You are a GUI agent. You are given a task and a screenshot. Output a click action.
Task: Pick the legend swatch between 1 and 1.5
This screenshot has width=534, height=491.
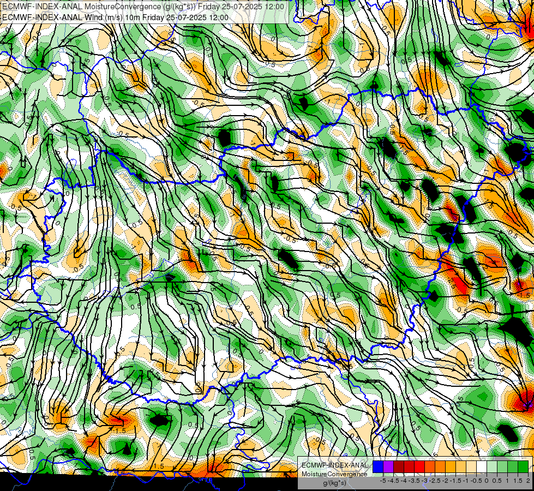tap(513, 466)
